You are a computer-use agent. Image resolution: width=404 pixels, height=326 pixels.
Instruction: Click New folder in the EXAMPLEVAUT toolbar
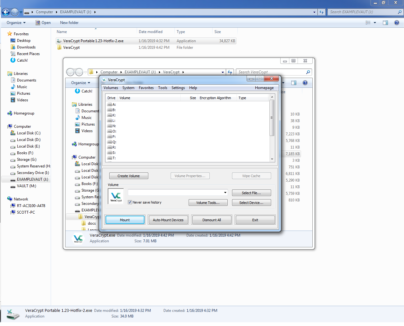[69, 23]
